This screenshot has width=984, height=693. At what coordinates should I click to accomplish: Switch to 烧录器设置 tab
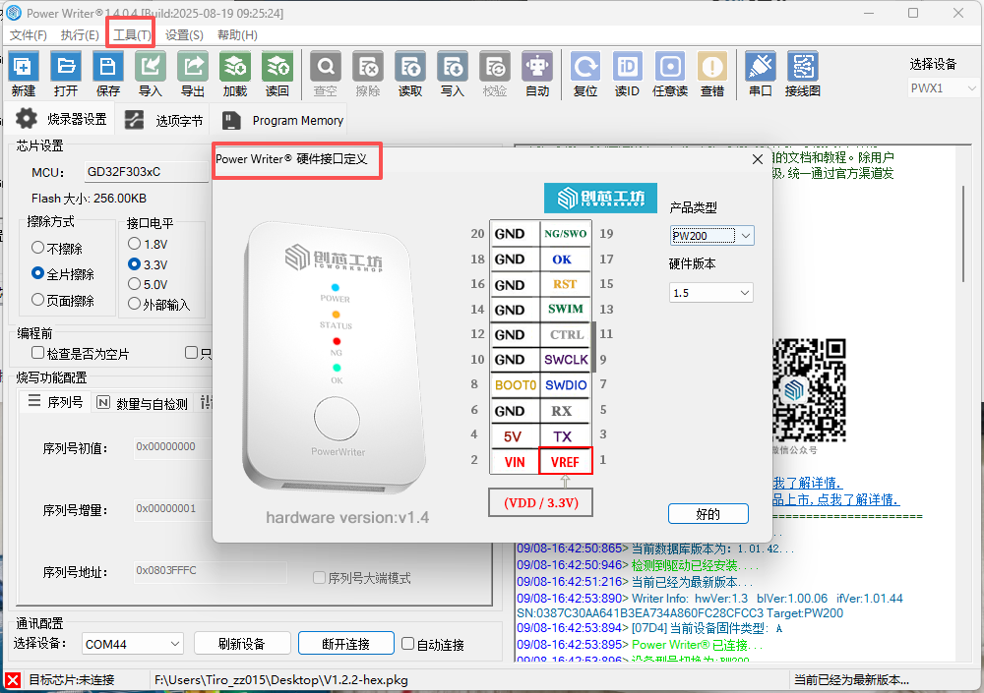(x=61, y=119)
